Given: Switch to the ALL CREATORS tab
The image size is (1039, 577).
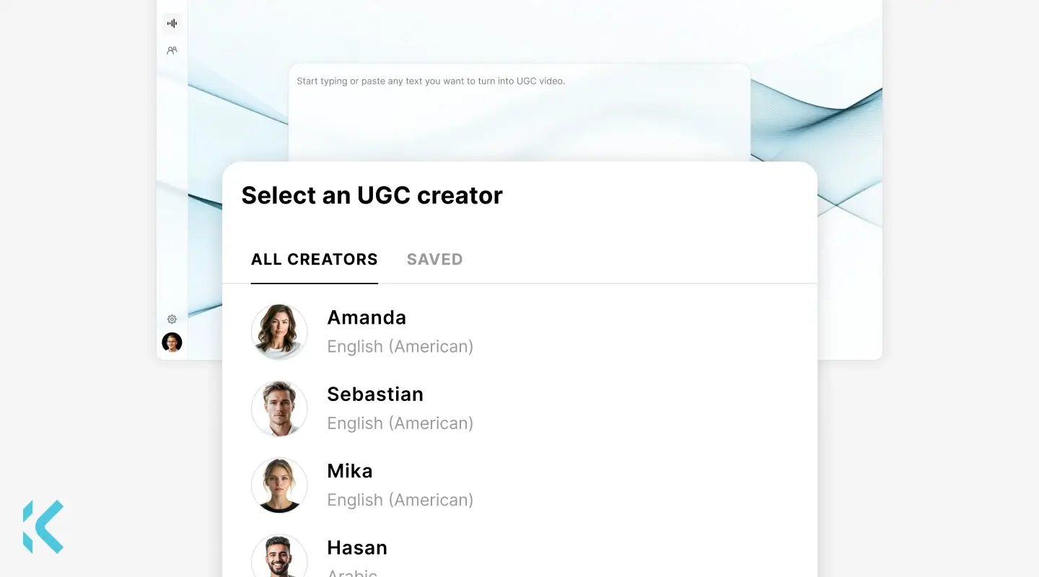Looking at the screenshot, I should 314,260.
